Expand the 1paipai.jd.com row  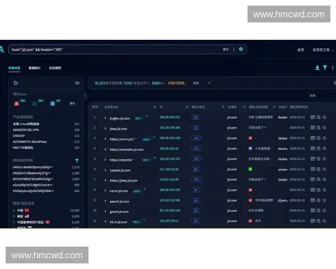(x=105, y=170)
